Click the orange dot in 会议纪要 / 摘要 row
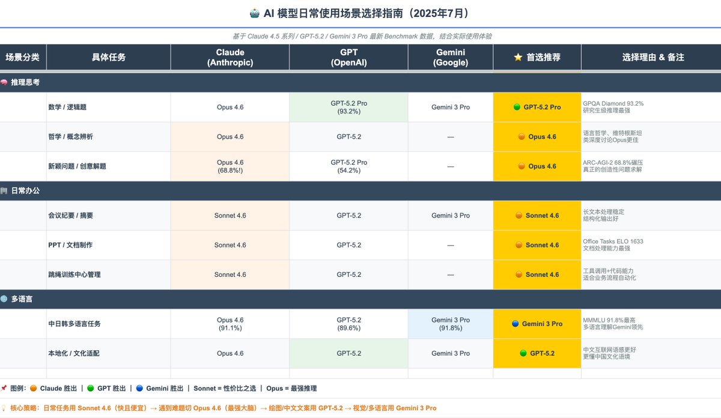Screen dimensions: 721x418 [519, 216]
